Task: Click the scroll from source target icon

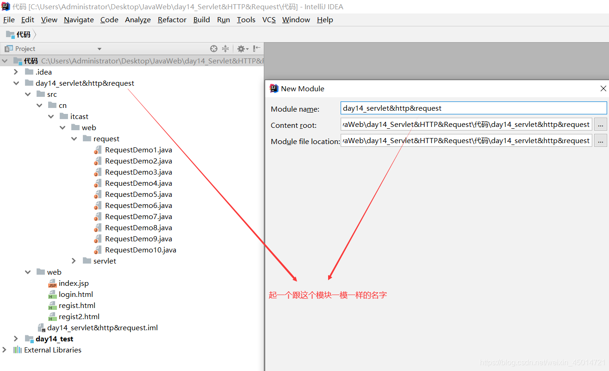Action: point(214,49)
